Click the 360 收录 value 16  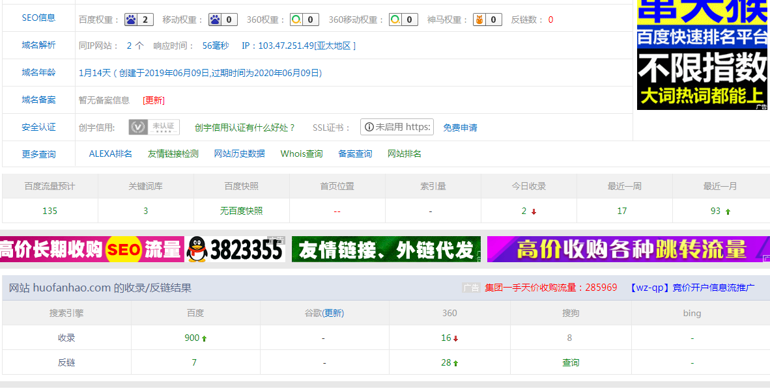446,338
